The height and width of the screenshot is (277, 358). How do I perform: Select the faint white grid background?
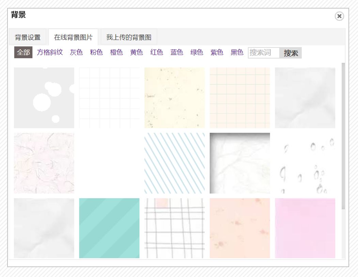(109, 98)
